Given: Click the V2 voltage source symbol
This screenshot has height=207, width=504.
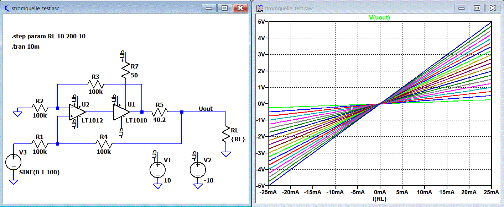Looking at the screenshot, I should (197, 169).
